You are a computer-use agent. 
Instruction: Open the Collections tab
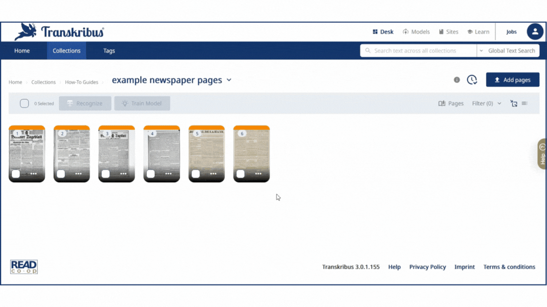tap(66, 51)
